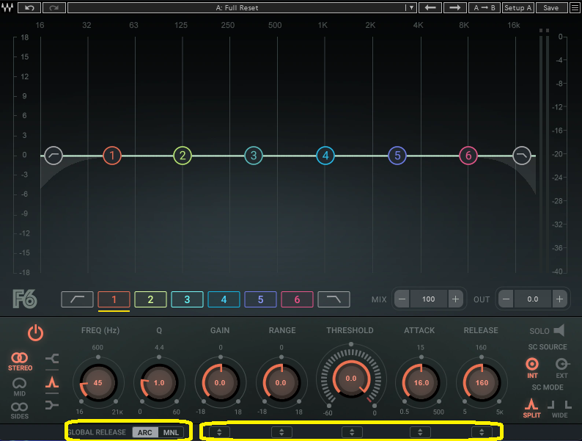Switch global release to MNL
Viewport: 582px width, 441px height.
171,432
